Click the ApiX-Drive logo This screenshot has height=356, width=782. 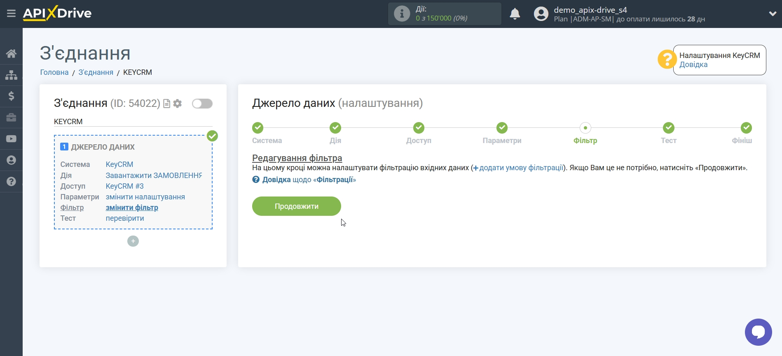[57, 13]
